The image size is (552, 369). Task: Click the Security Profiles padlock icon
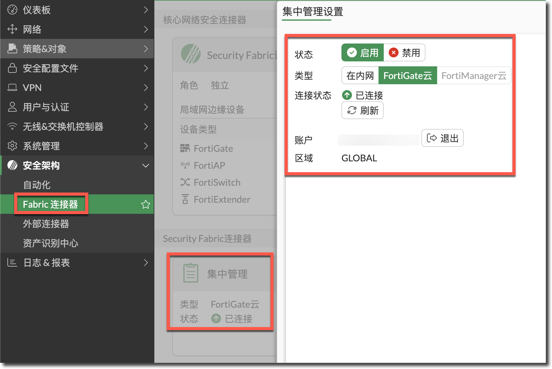point(12,68)
